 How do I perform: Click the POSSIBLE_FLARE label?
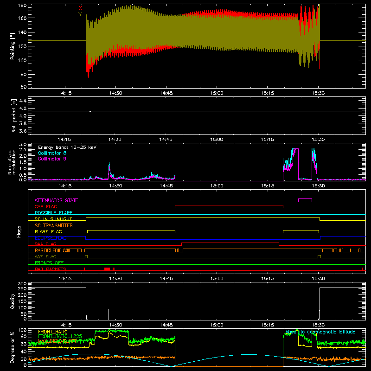point(53,213)
